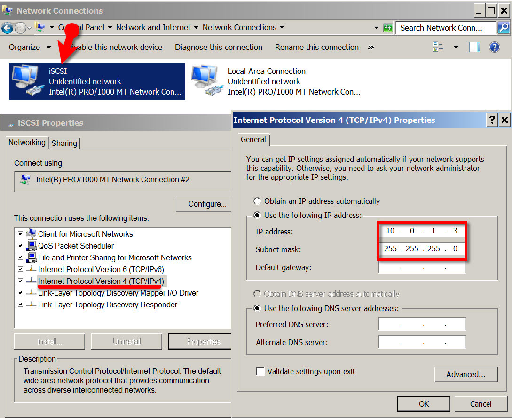512x418 pixels.
Task: Confirm with the OK button
Action: (x=424, y=404)
